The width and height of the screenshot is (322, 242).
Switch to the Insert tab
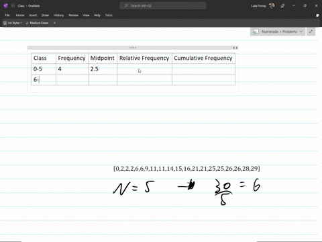(x=33, y=15)
